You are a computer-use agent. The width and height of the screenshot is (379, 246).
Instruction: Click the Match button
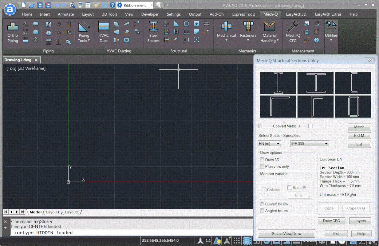[359, 127]
